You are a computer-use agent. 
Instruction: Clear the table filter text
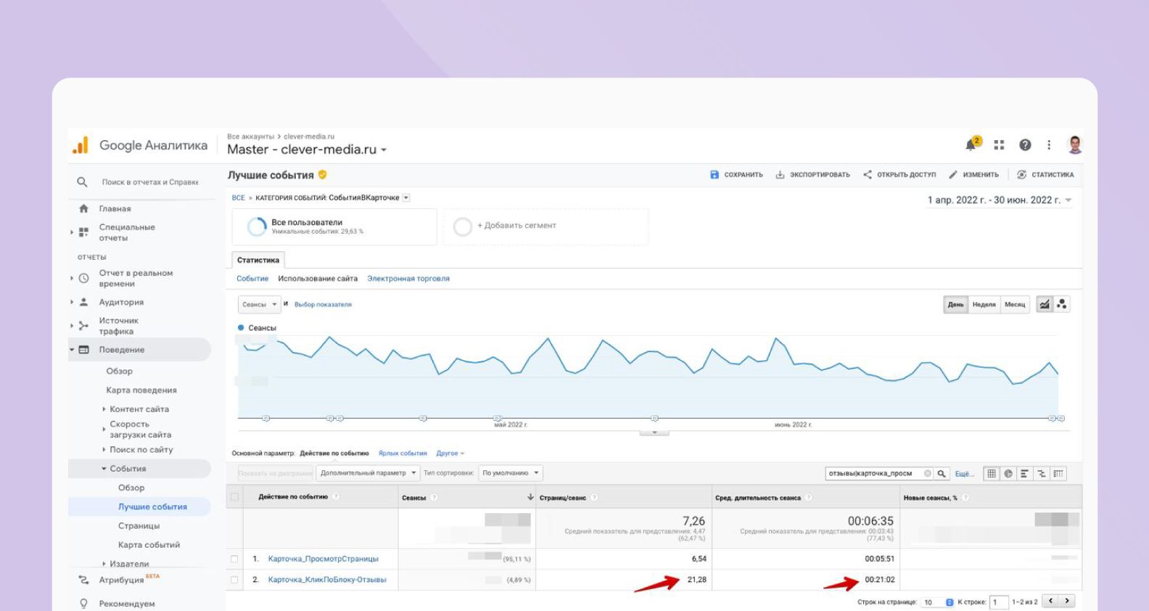[927, 474]
